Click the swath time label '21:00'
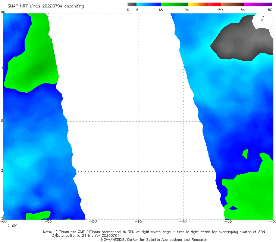Screen dimensions: 276x242 coord(13,226)
